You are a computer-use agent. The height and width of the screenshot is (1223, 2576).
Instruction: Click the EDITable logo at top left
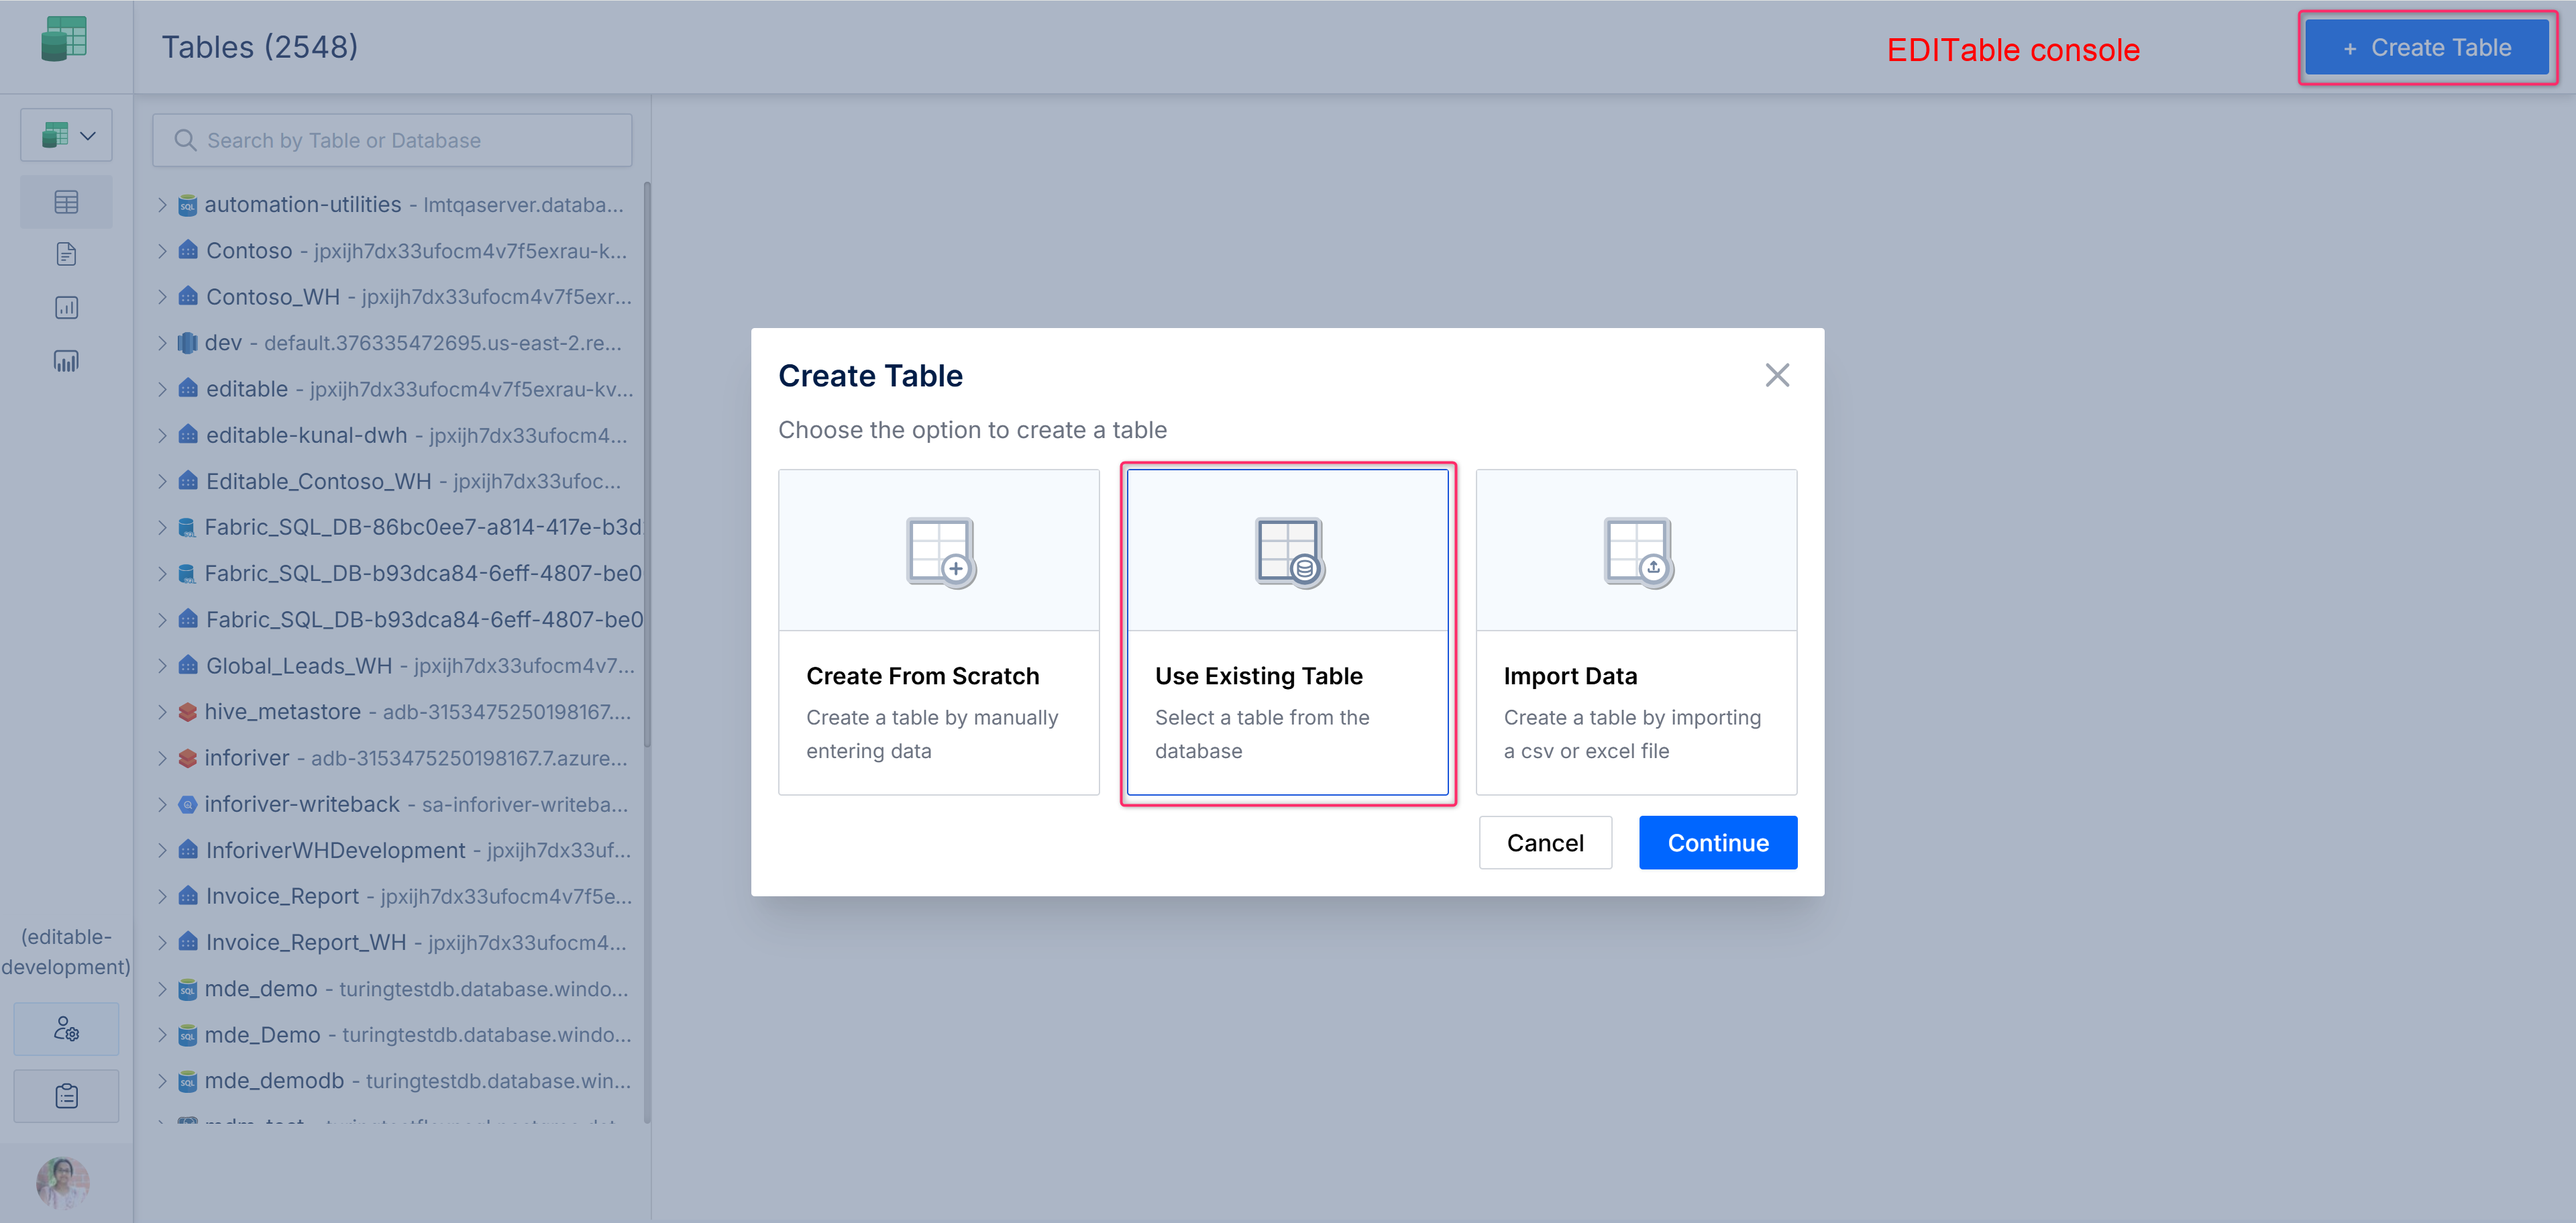coord(64,40)
